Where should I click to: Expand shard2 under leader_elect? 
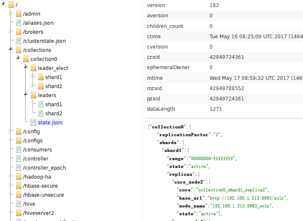(x=33, y=86)
